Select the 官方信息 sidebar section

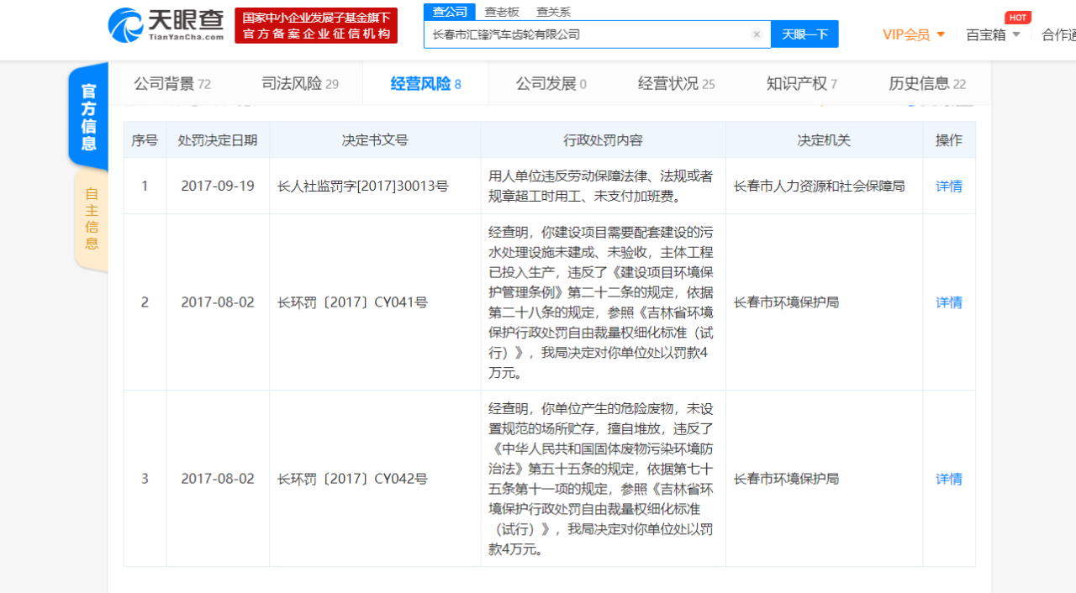[88, 116]
